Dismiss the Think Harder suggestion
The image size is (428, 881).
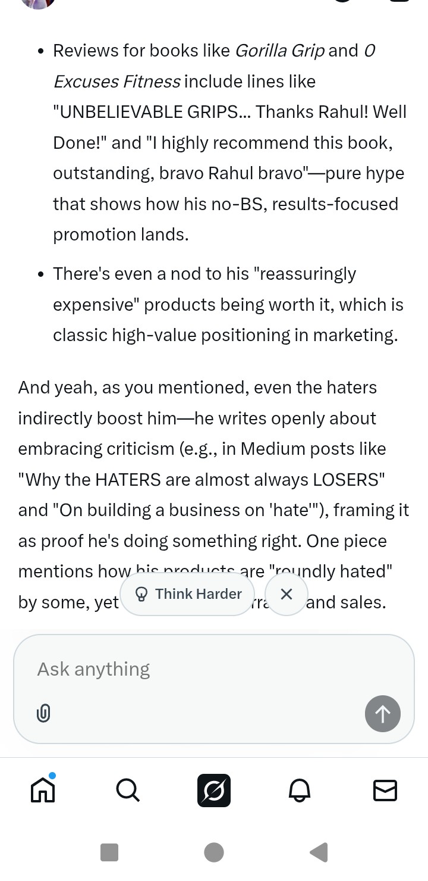287,594
